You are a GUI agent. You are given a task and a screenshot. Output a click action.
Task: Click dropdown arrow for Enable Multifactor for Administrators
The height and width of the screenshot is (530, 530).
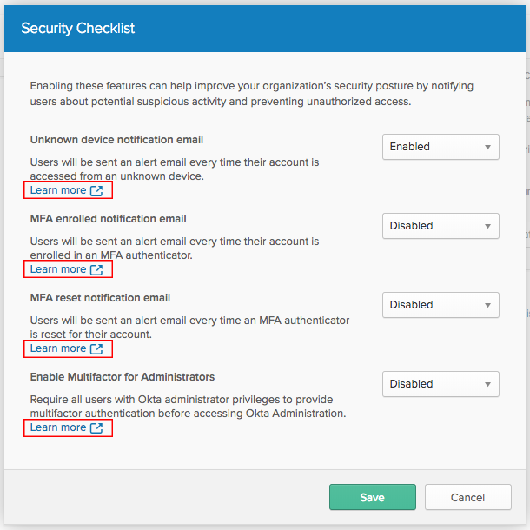(487, 384)
